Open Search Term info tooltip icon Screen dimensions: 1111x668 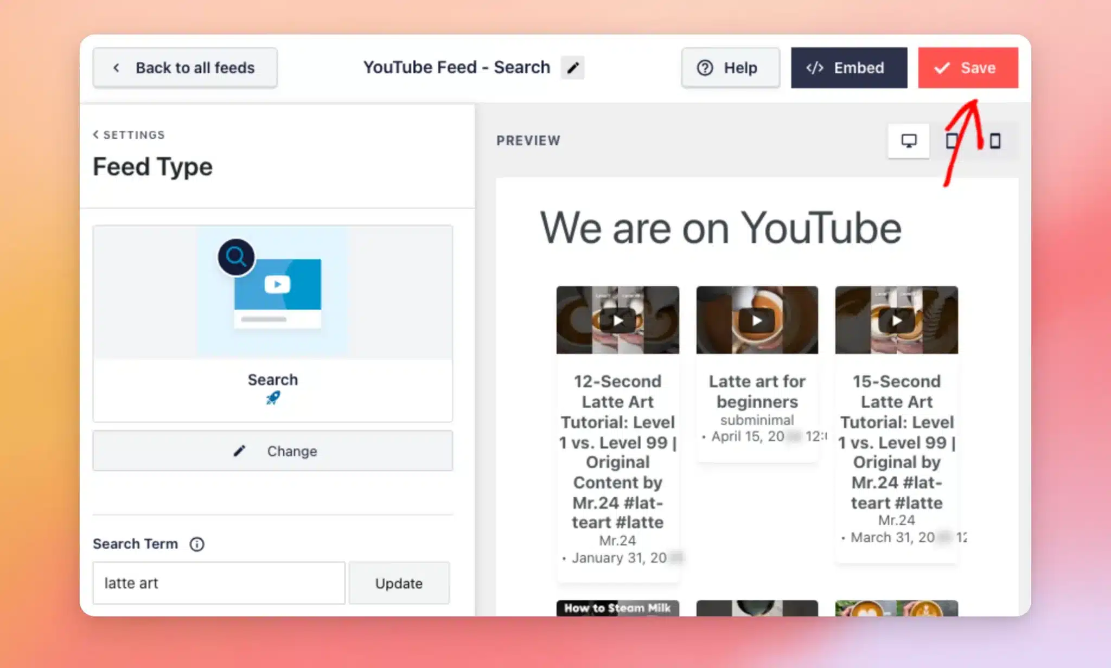coord(197,544)
